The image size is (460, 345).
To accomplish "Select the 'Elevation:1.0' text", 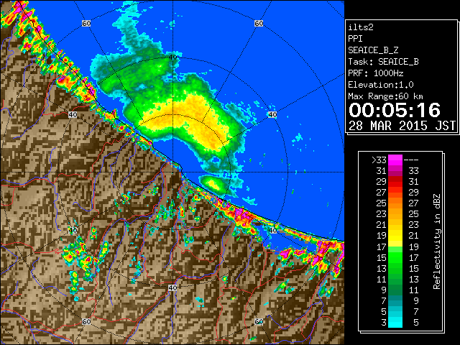I will coord(381,85).
